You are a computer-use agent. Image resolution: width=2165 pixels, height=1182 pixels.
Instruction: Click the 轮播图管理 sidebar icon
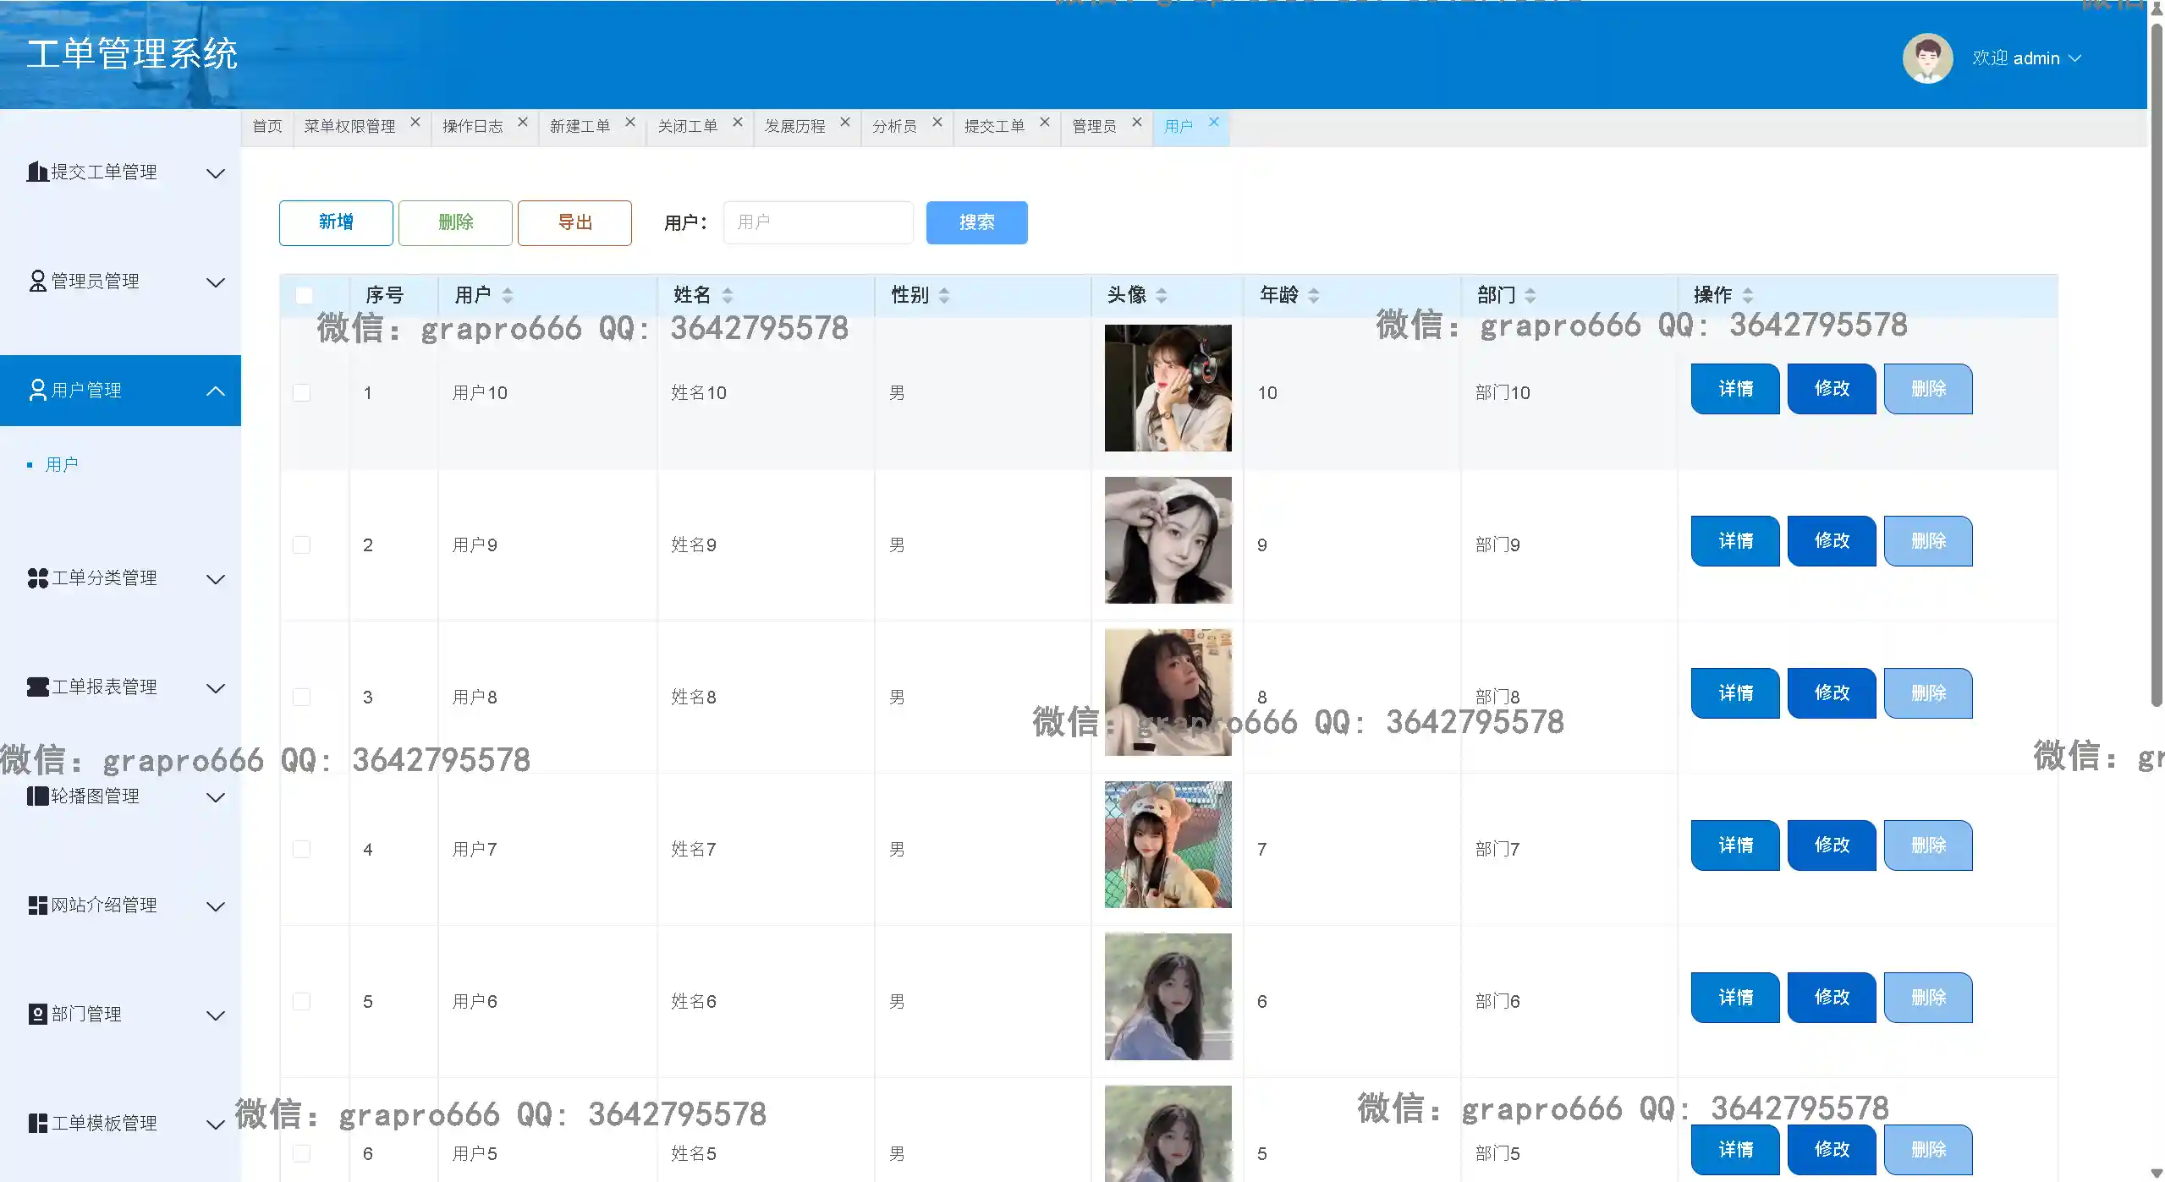(x=37, y=796)
